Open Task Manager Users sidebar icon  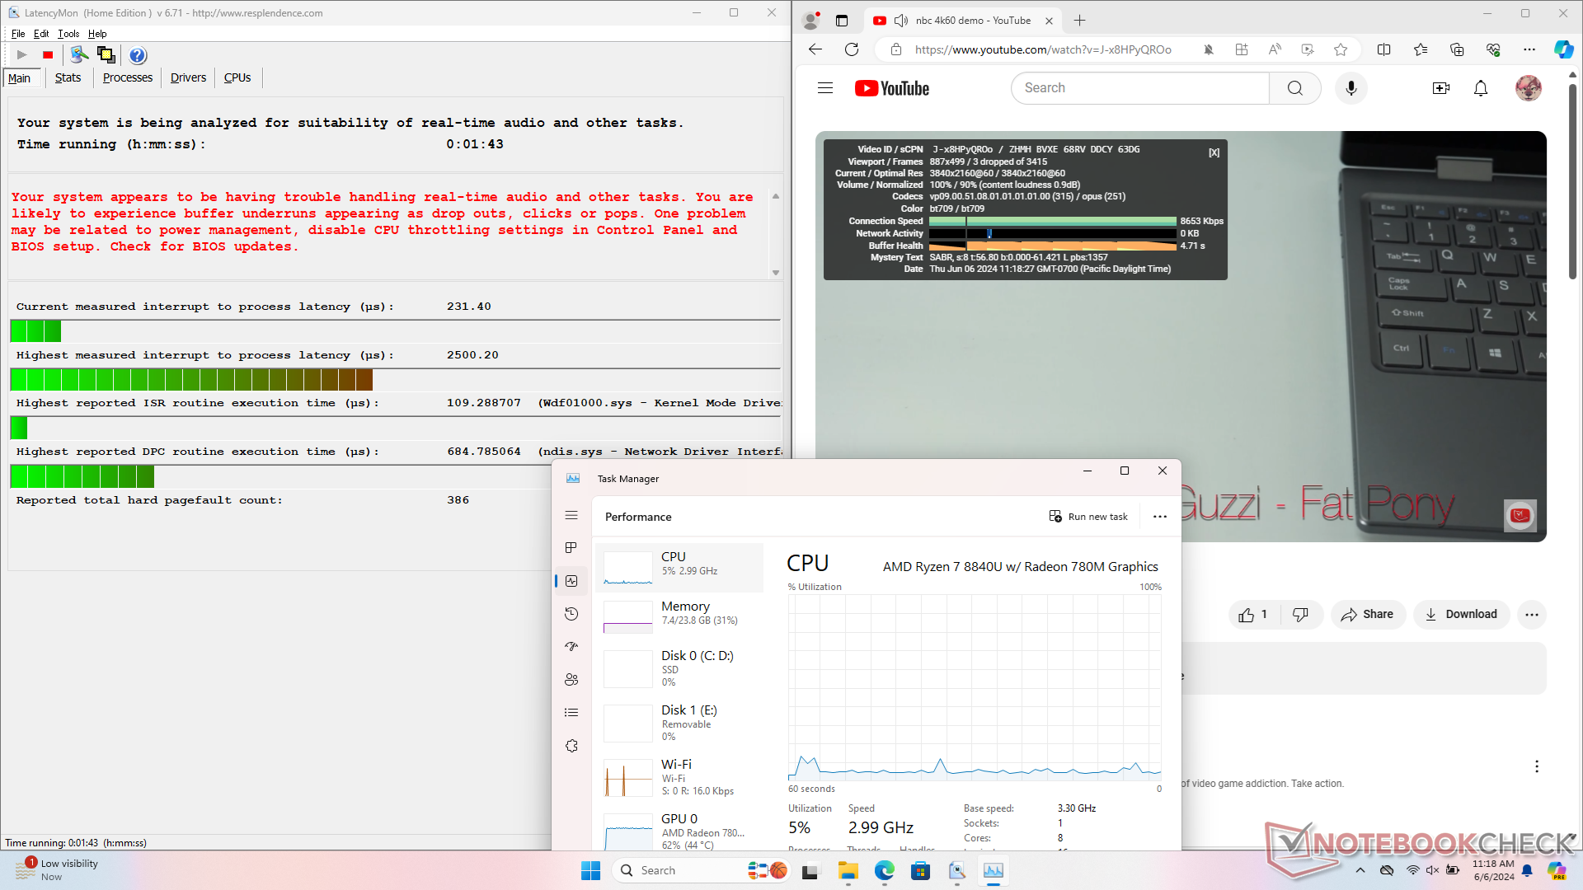coord(571,680)
